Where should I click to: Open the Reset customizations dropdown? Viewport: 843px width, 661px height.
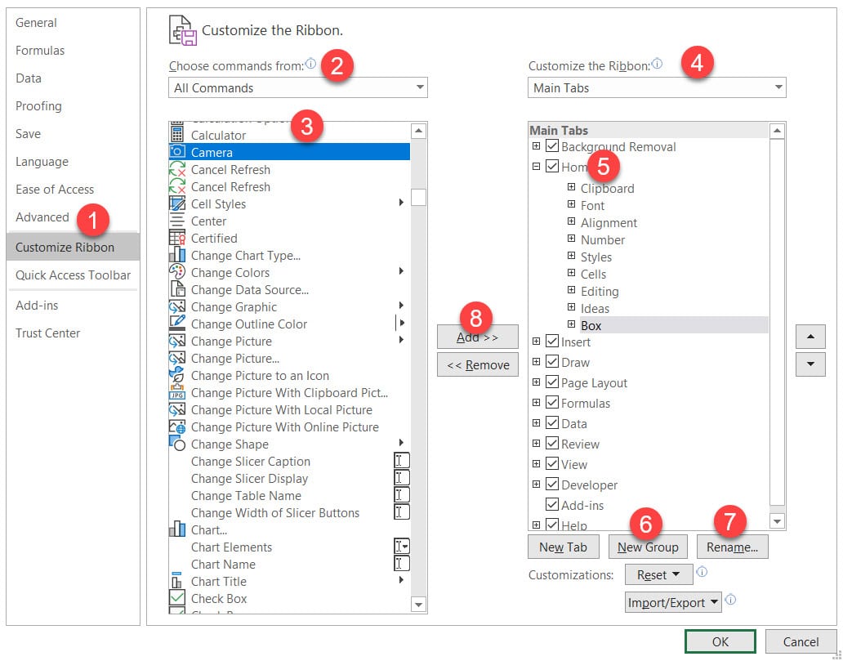click(x=659, y=575)
